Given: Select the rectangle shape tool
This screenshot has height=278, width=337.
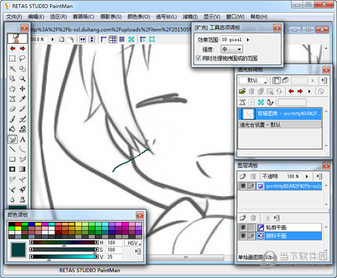Looking at the screenshot, I should pos(12,159).
